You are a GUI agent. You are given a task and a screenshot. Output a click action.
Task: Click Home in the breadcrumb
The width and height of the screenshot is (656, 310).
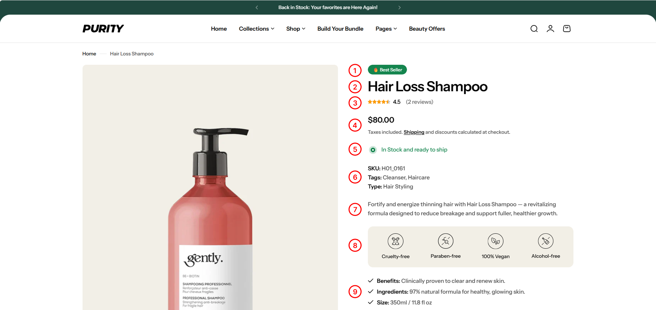89,54
